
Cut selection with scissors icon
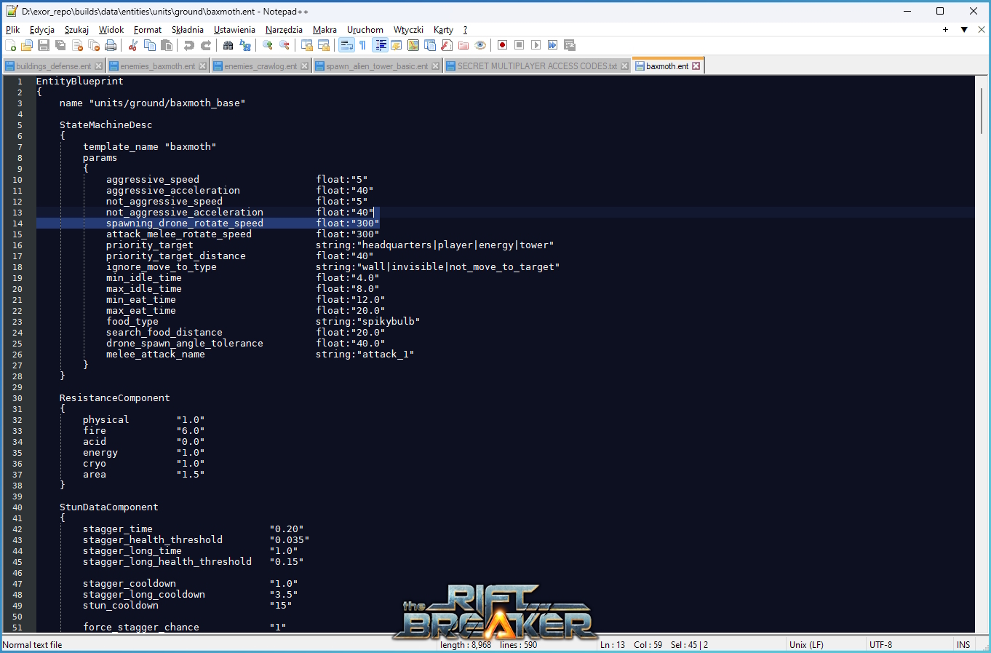(x=133, y=45)
